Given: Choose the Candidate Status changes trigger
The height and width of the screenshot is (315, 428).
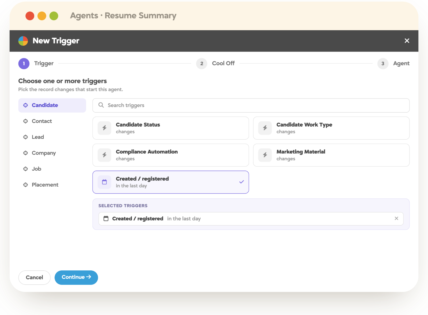Looking at the screenshot, I should point(171,128).
